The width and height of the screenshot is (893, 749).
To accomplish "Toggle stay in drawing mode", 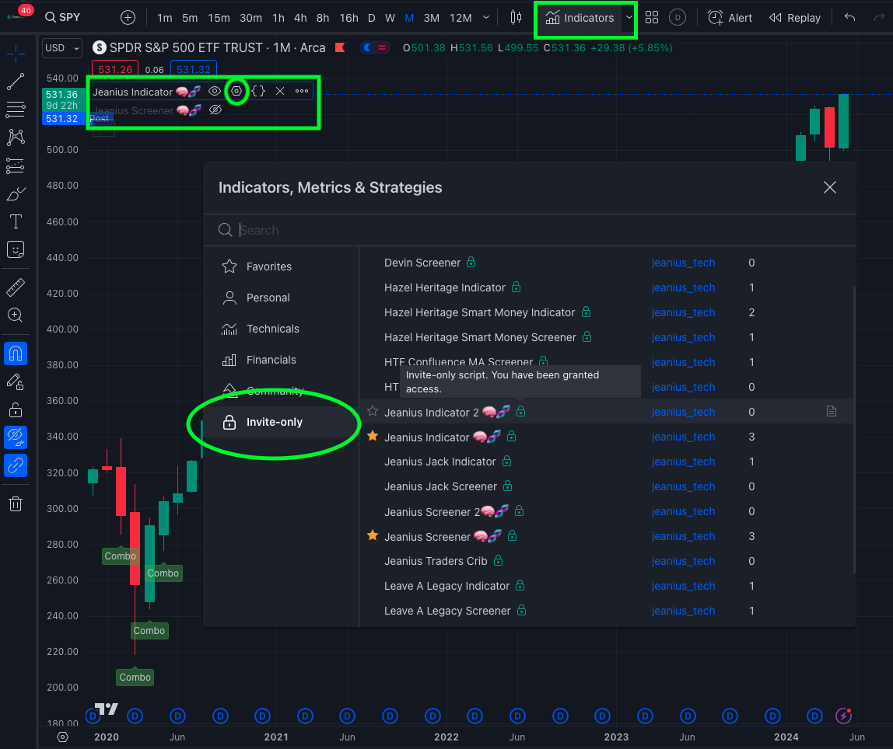I will coord(16,381).
